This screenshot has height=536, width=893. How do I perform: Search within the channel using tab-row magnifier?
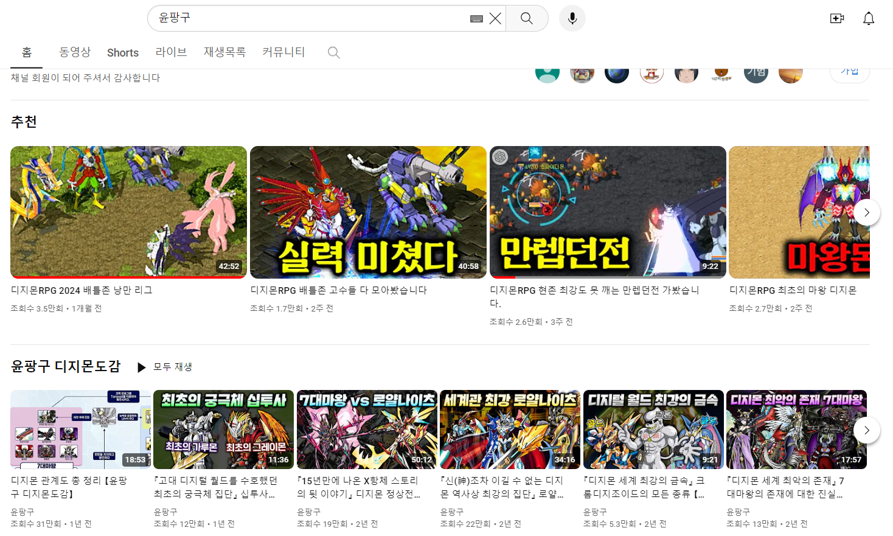coord(333,52)
